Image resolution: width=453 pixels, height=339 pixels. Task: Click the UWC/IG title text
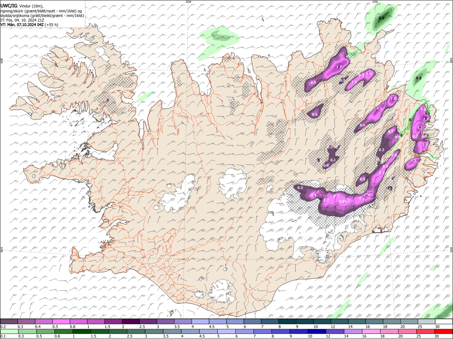click(x=8, y=6)
